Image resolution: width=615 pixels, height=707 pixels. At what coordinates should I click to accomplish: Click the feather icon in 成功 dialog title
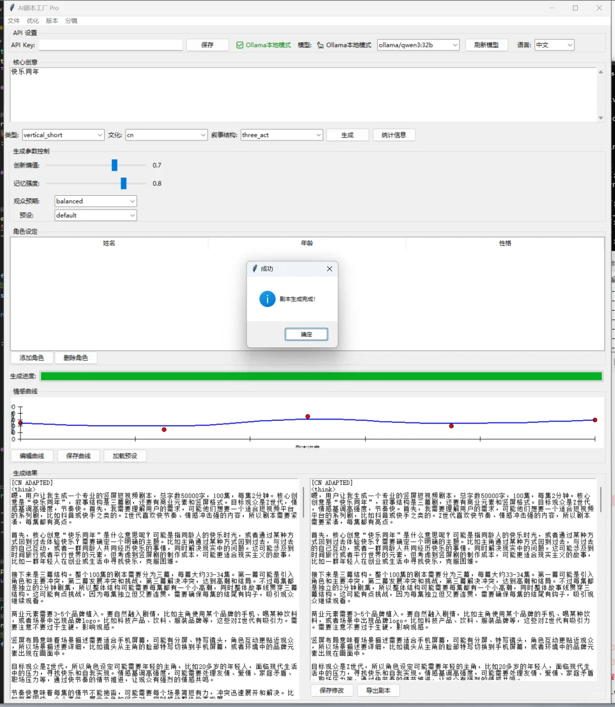[255, 269]
